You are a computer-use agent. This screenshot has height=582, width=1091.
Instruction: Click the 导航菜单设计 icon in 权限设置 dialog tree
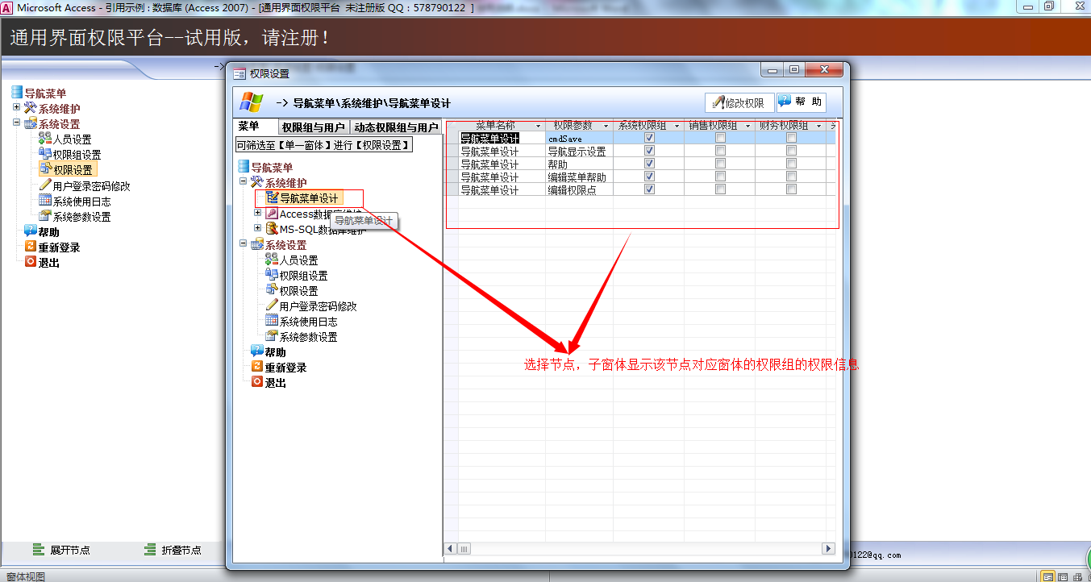click(x=272, y=197)
